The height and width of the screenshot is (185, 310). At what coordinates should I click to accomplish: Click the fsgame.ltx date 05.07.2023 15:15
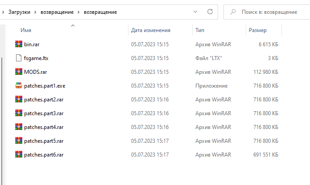[x=150, y=58]
